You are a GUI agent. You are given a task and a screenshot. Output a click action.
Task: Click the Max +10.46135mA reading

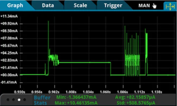point(76,103)
